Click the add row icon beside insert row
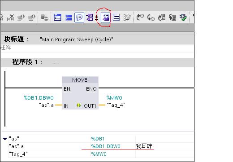 (31, 18)
